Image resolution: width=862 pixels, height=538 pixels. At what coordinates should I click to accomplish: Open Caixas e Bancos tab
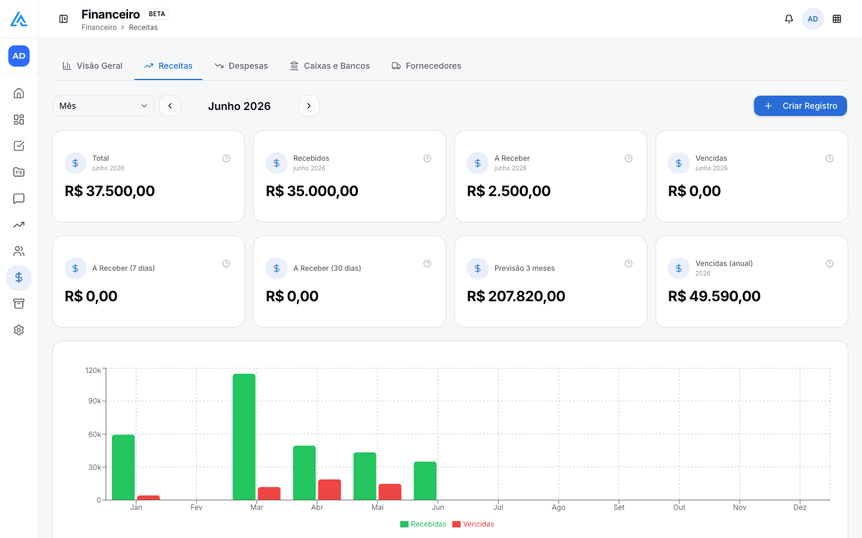330,66
